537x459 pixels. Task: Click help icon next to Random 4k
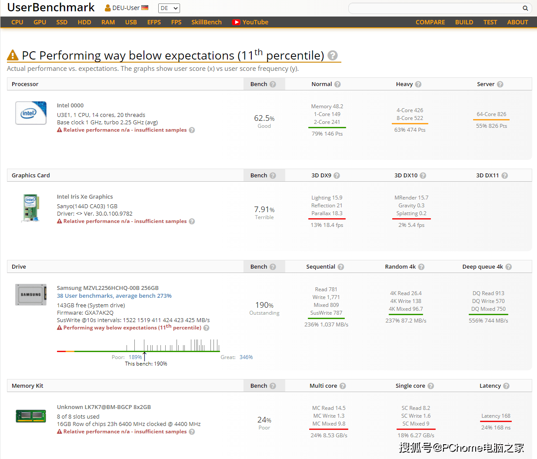pyautogui.click(x=421, y=267)
